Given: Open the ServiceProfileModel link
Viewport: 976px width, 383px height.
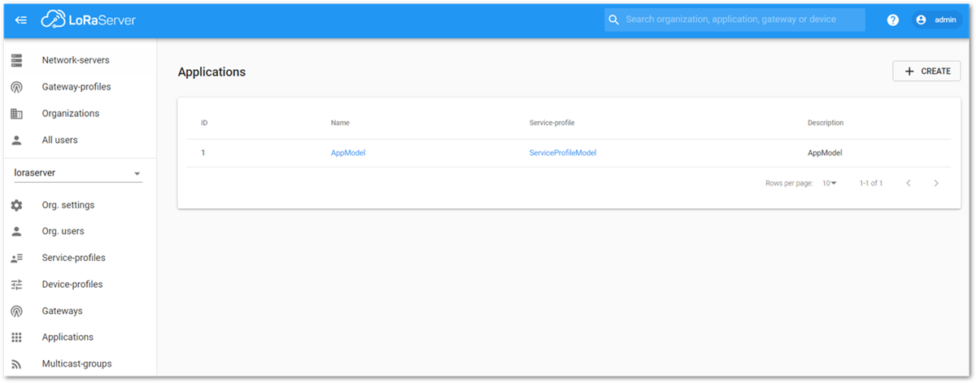Looking at the screenshot, I should tap(563, 153).
